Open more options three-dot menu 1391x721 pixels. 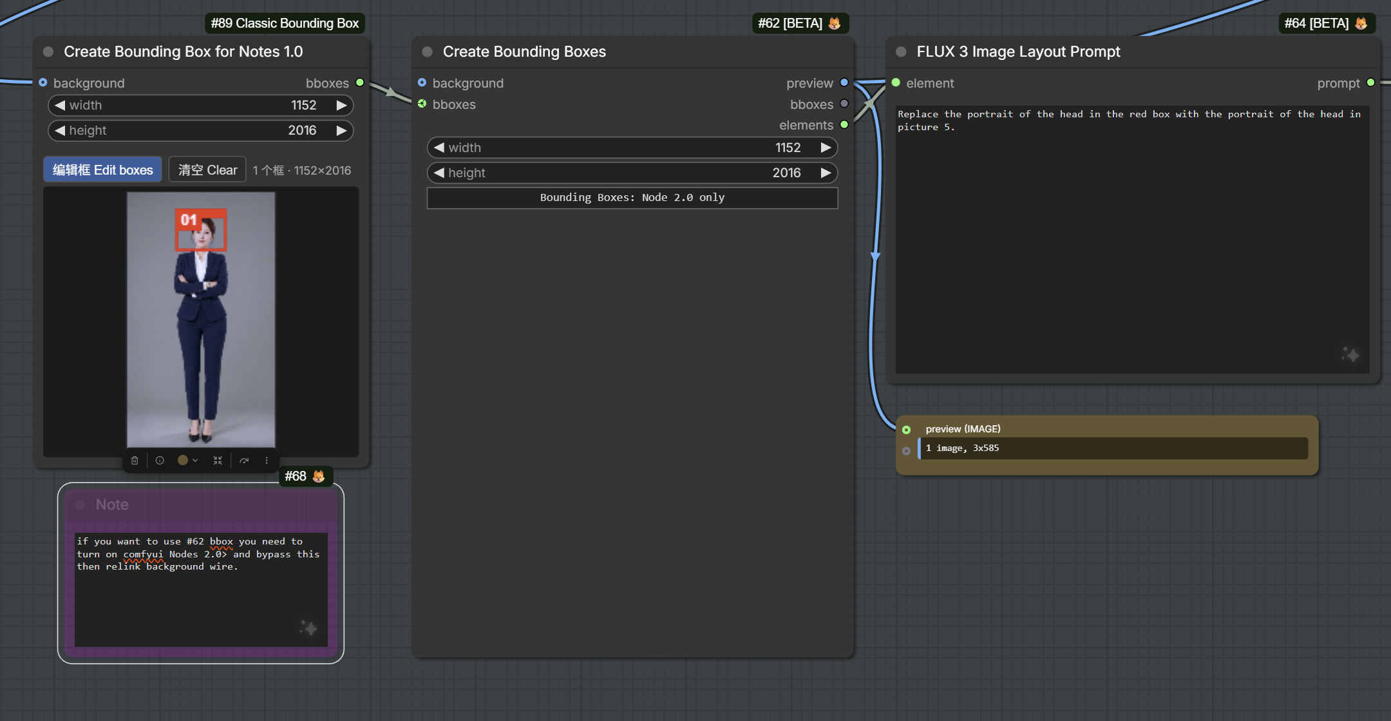[x=267, y=460]
